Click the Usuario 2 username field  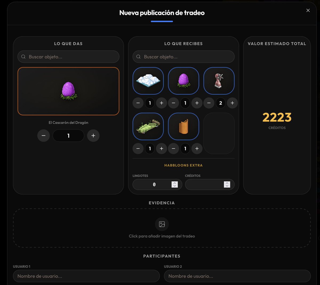click(237, 276)
